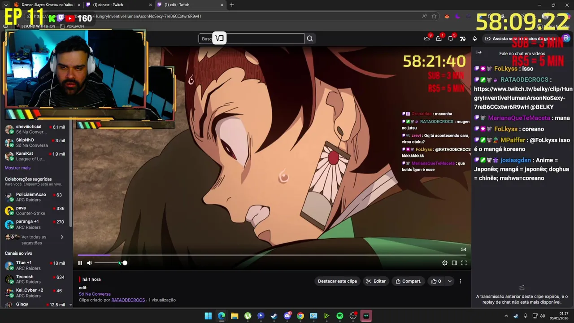Open the user avatar menu
The image size is (574, 323).
point(566,39)
